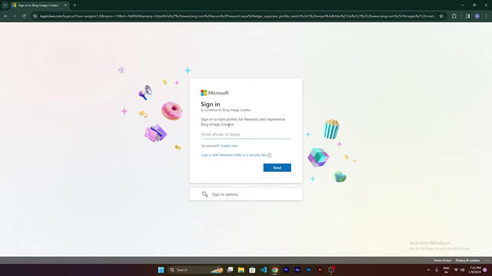Toggle the Chrome side panel
The width and height of the screenshot is (492, 276).
point(468,16)
